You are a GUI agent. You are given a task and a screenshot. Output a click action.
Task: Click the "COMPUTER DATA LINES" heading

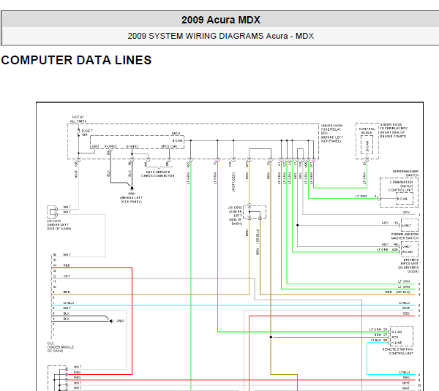pyautogui.click(x=76, y=60)
